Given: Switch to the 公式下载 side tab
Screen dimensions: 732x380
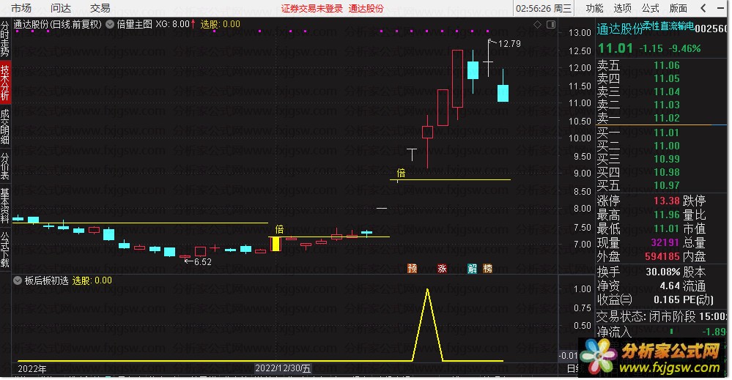Looking at the screenshot, I should (x=4, y=250).
